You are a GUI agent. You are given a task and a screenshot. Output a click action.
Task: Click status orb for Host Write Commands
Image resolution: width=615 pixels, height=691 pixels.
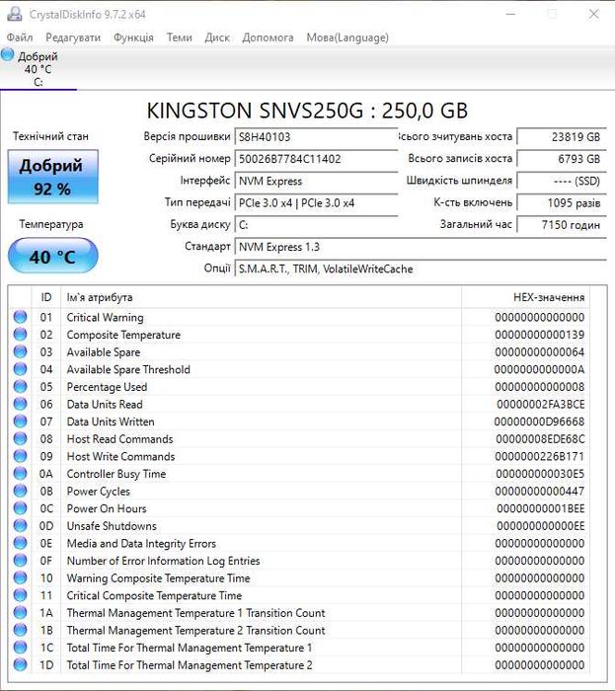[21, 456]
